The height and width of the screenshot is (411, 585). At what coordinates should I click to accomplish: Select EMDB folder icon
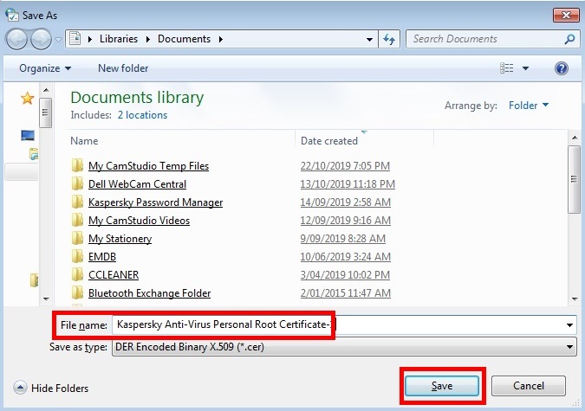click(x=77, y=256)
